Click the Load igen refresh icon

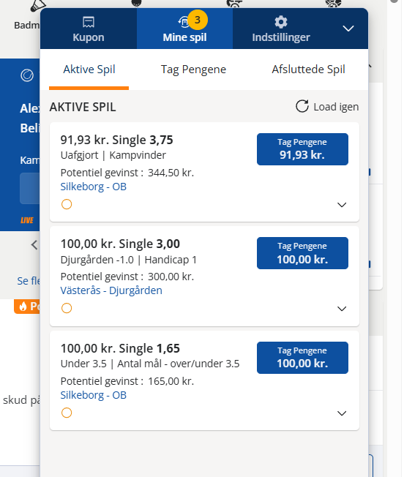coord(302,106)
